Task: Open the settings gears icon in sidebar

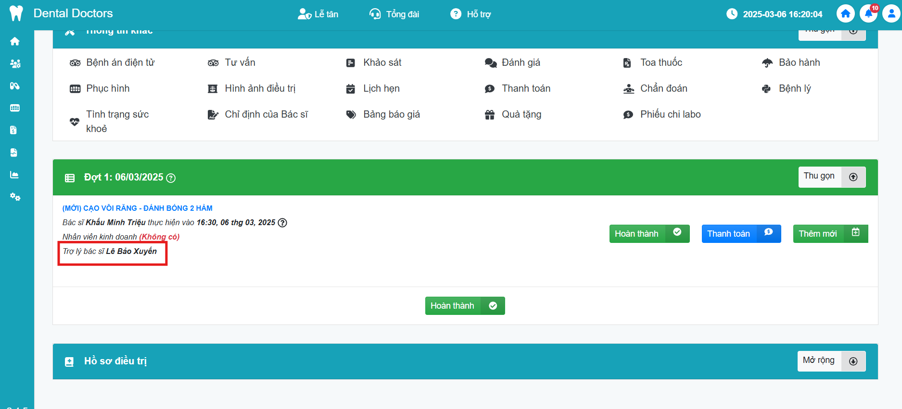Action: click(x=15, y=197)
